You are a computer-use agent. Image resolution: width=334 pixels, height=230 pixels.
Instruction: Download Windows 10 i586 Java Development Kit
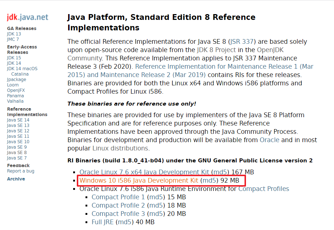click(139, 180)
